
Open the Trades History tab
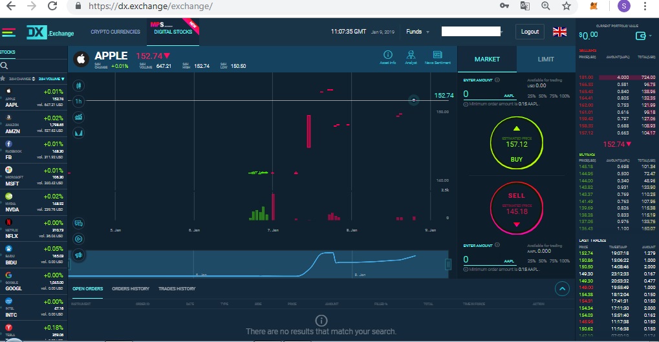(x=177, y=288)
